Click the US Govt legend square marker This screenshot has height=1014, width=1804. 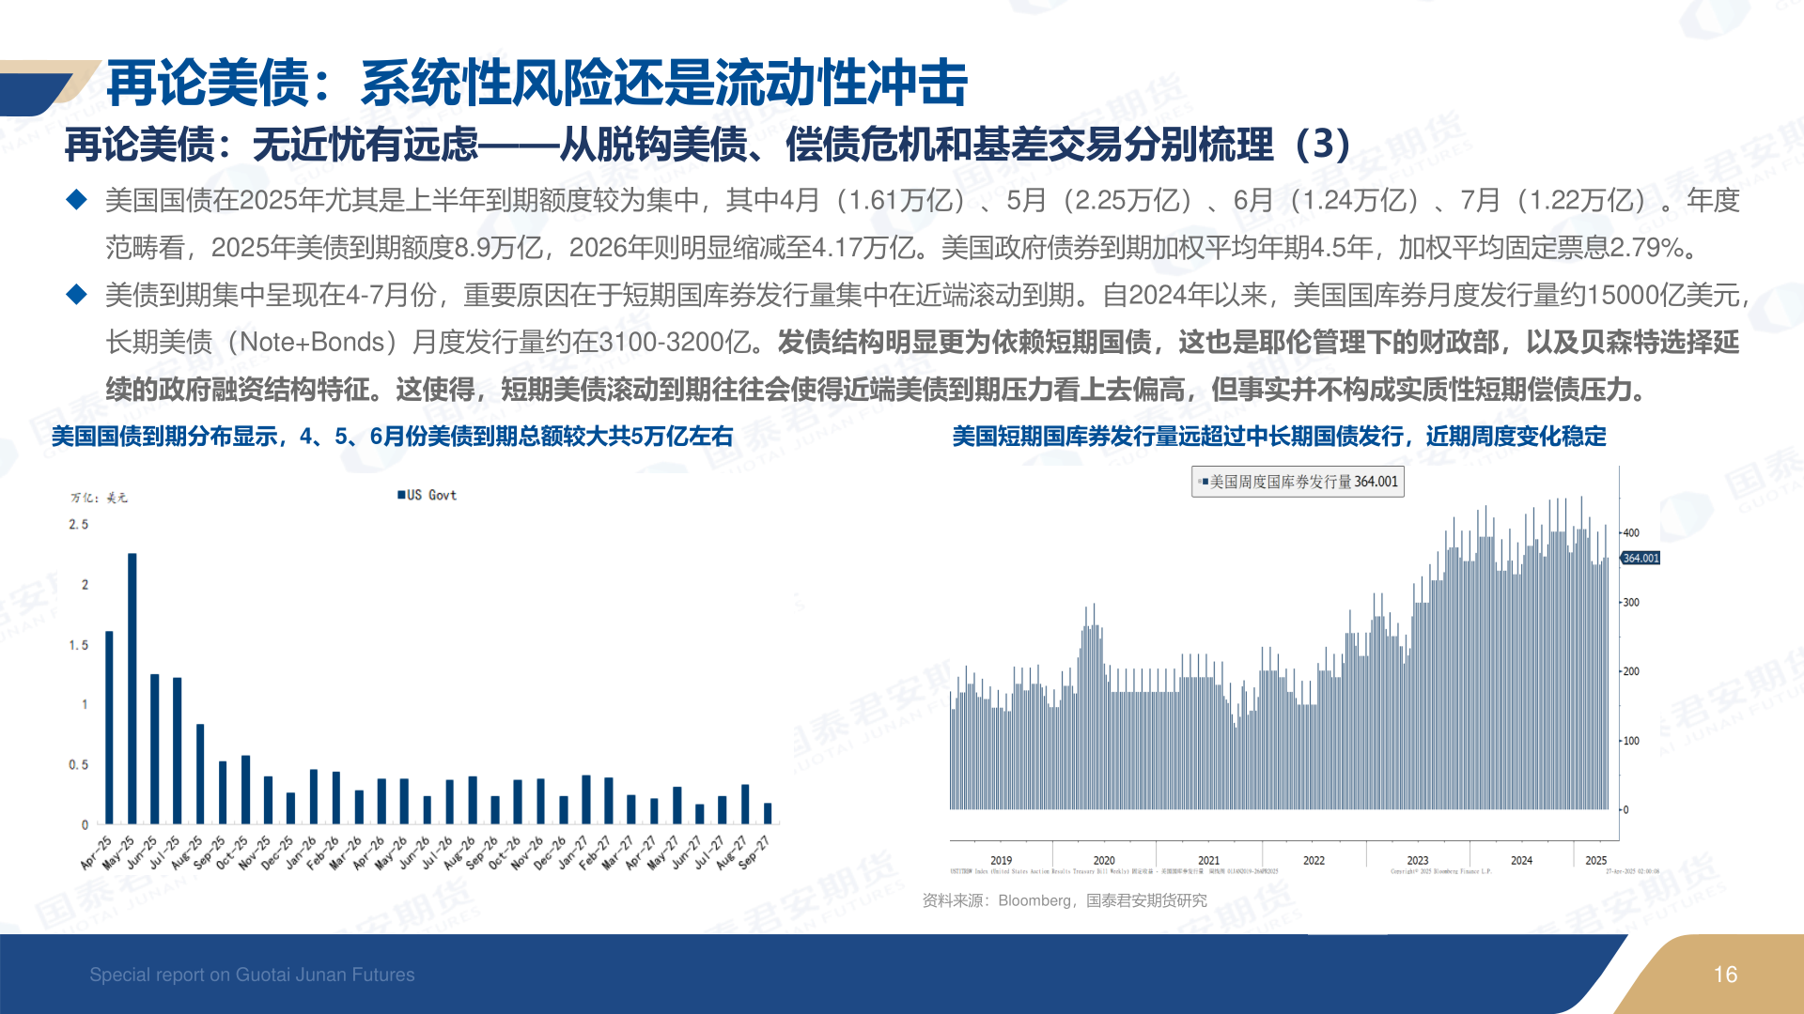pyautogui.click(x=402, y=495)
